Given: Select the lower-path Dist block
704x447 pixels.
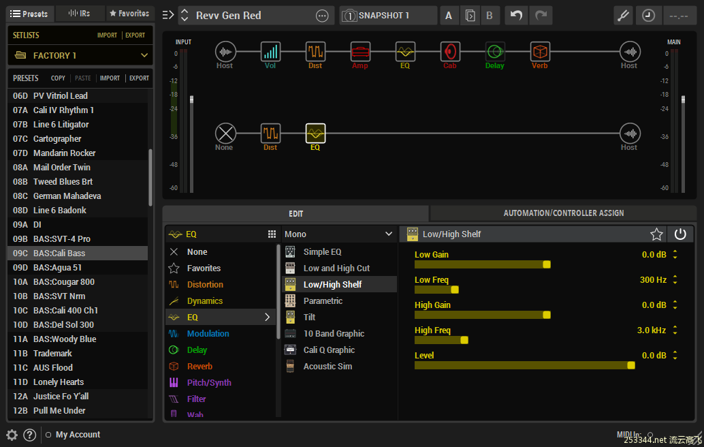Looking at the screenshot, I should pyautogui.click(x=270, y=134).
